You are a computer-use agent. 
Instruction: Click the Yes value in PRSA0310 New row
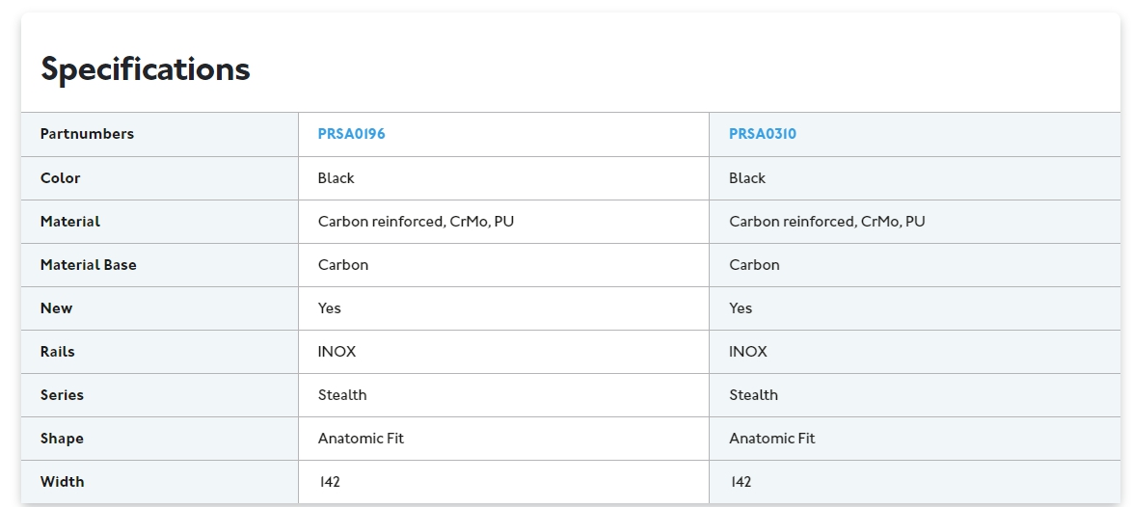click(x=740, y=307)
